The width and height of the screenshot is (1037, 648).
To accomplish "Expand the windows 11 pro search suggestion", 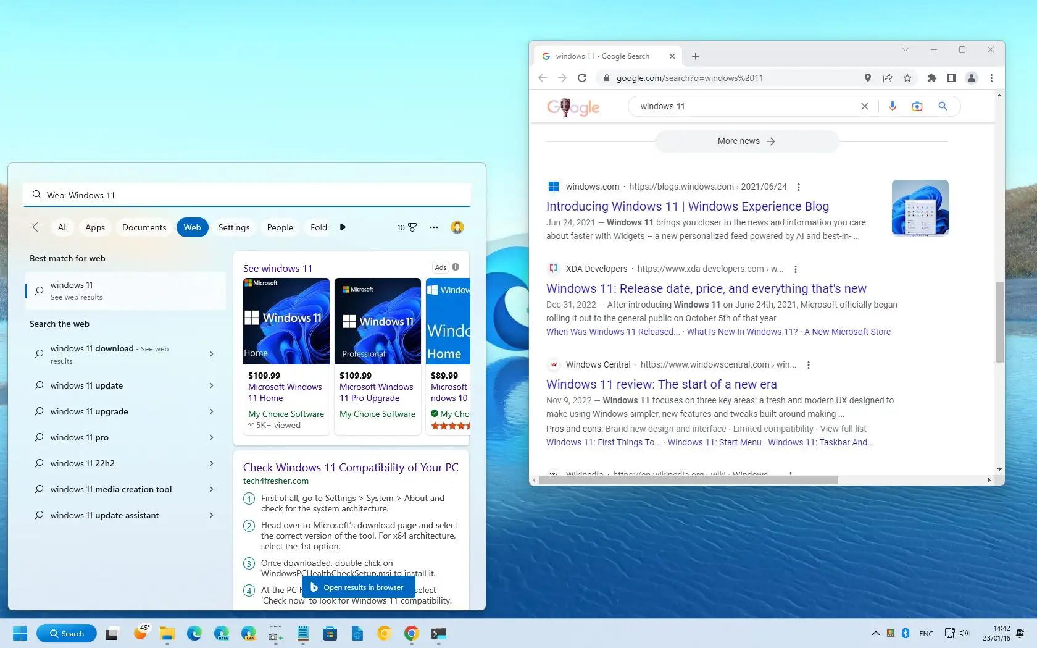I will click(211, 437).
